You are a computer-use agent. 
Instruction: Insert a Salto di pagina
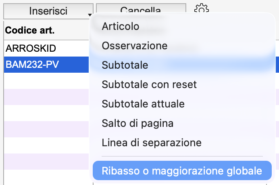coord(137,123)
